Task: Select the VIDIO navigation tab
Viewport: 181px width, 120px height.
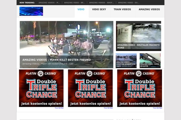Action: (81, 9)
